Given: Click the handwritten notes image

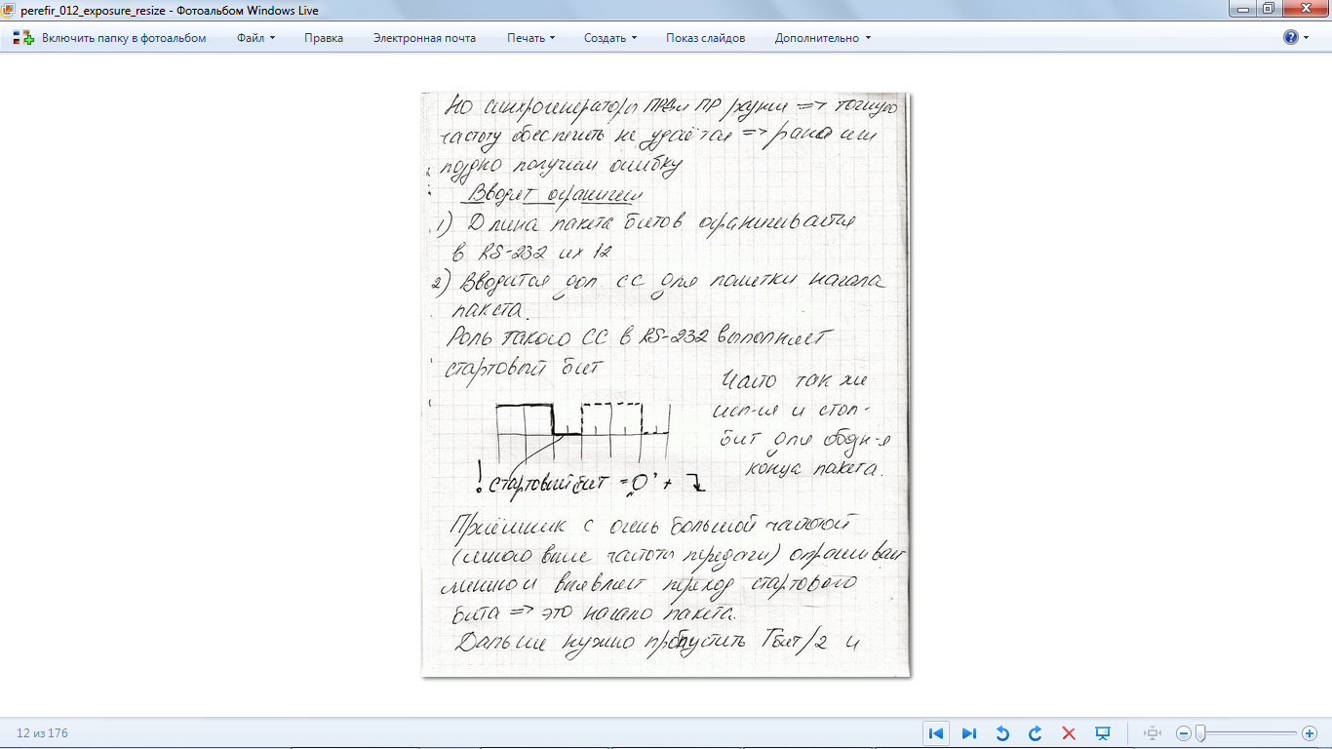Looking at the screenshot, I should click(665, 384).
